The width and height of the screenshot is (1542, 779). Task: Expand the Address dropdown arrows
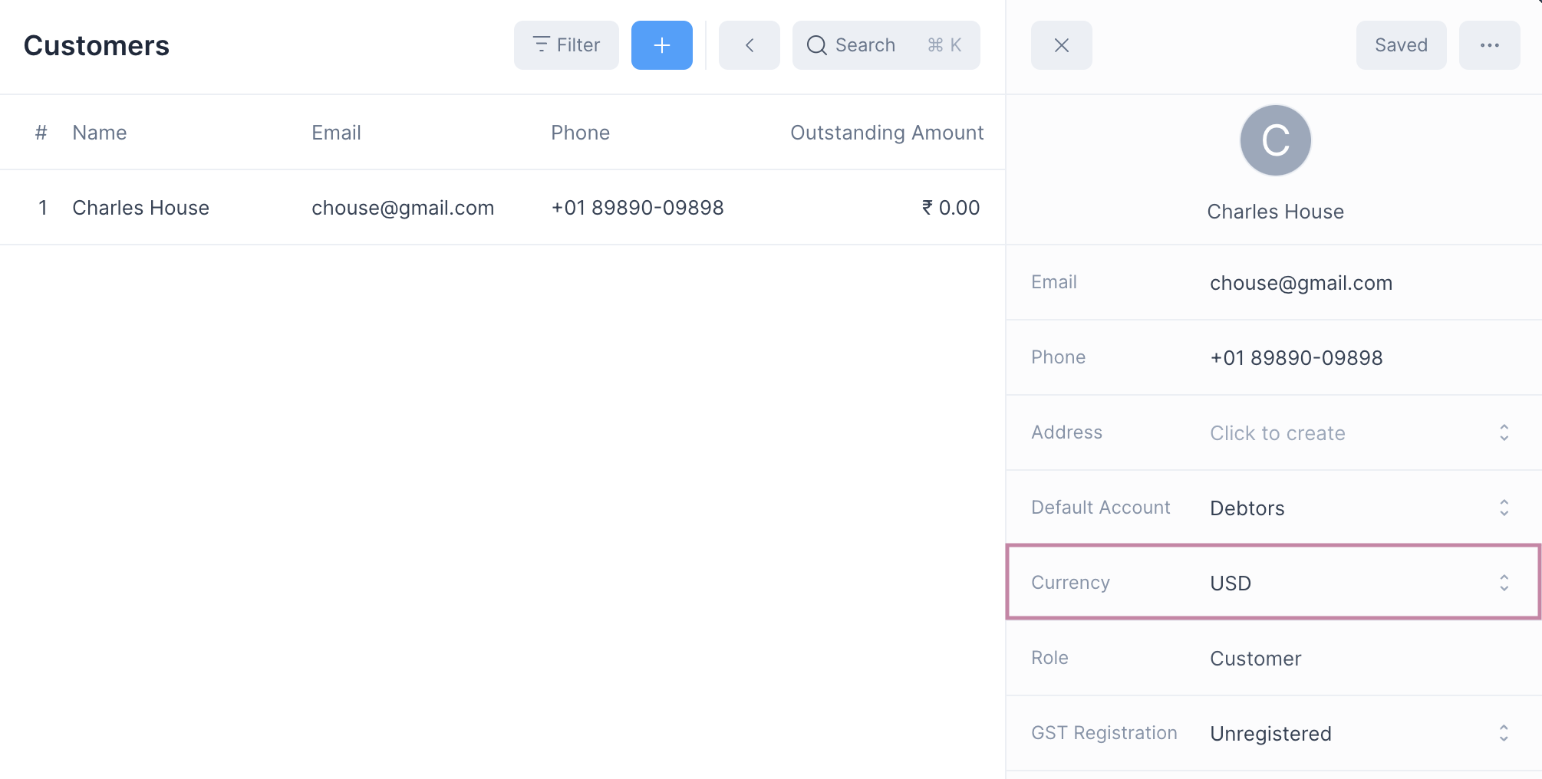pyautogui.click(x=1504, y=432)
